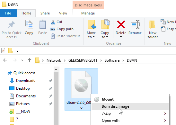Click the new folder icon in quick toolbar
176x125 pixels.
coord(10,50)
